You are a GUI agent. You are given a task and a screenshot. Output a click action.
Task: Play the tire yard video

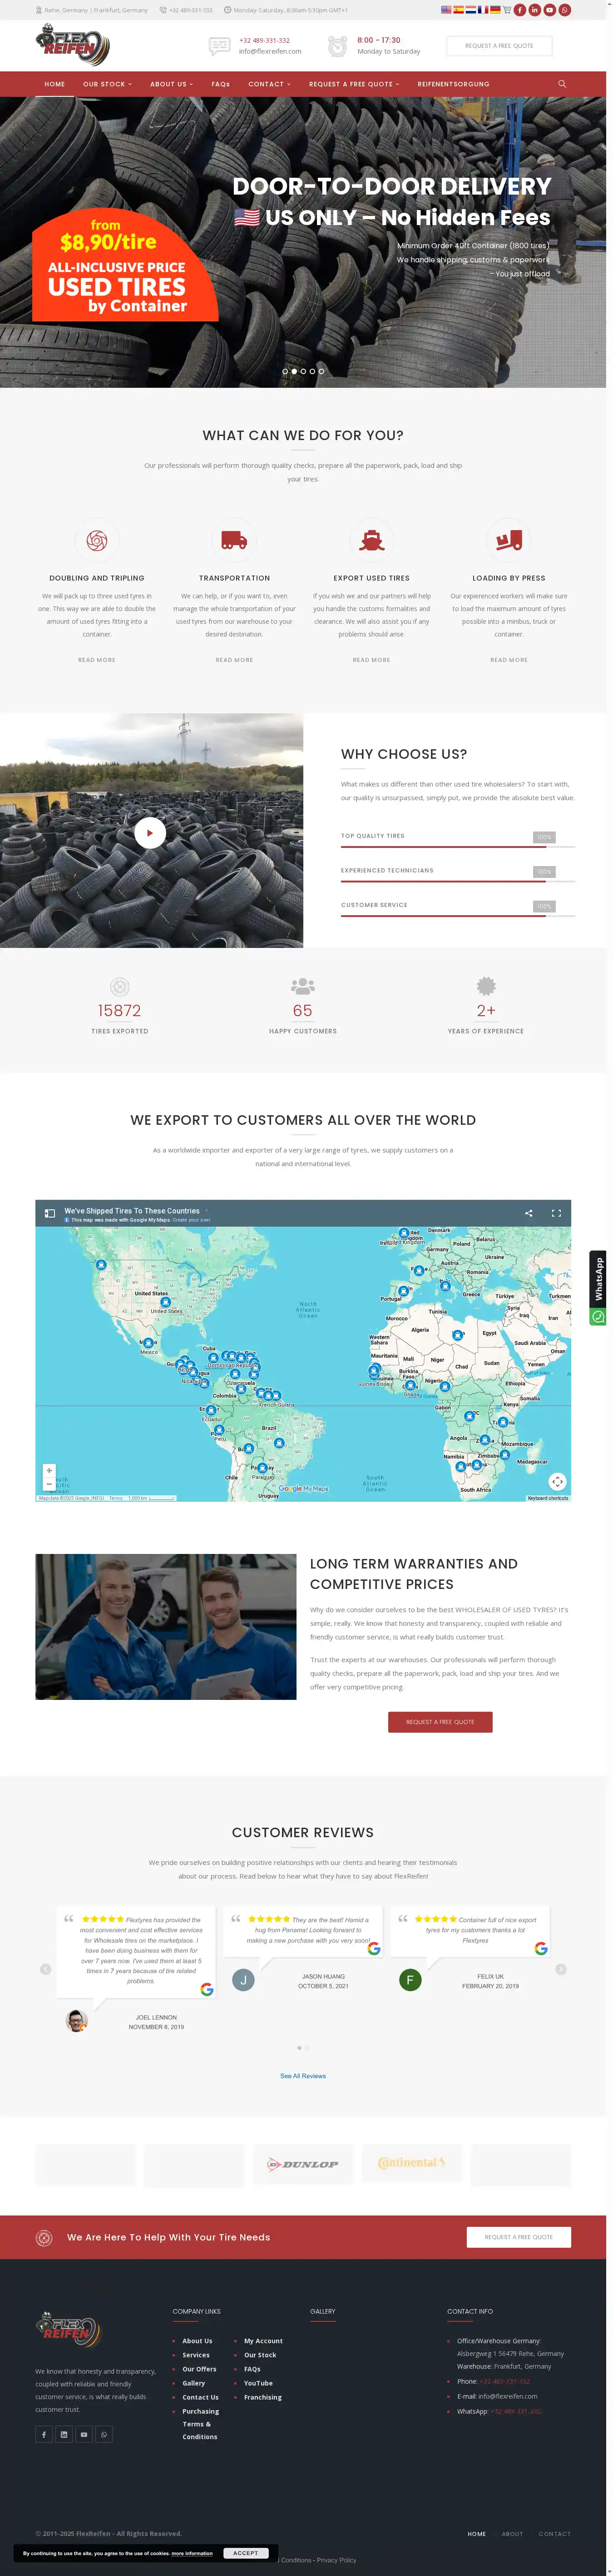pos(150,832)
